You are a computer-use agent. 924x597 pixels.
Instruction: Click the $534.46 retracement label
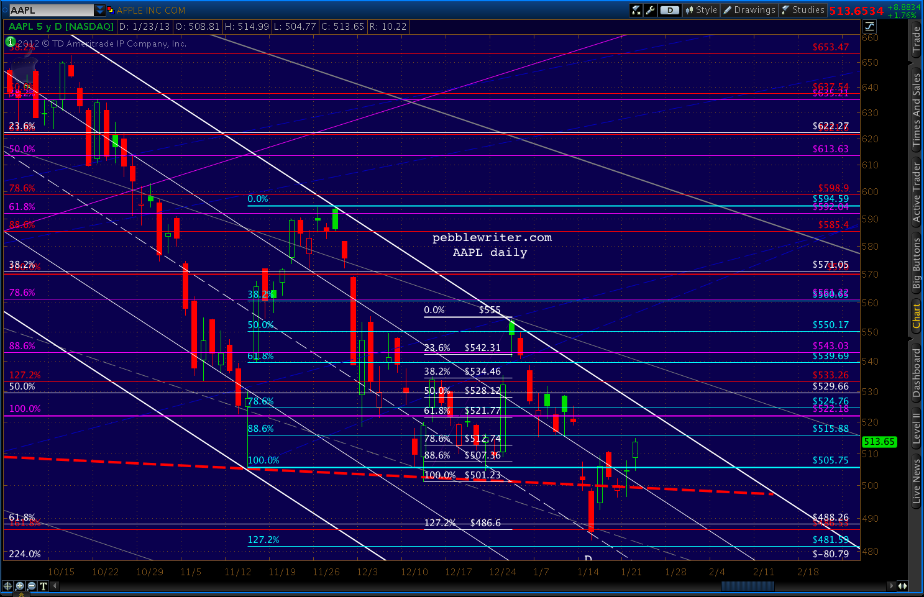(483, 371)
